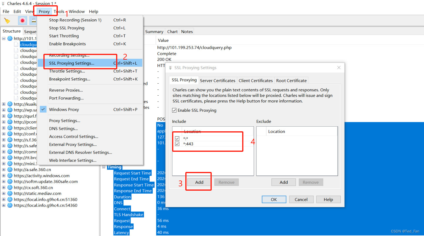The width and height of the screenshot is (424, 236).
Task: Choose SSL Proxying Settings... menu entry
Action: pos(90,63)
